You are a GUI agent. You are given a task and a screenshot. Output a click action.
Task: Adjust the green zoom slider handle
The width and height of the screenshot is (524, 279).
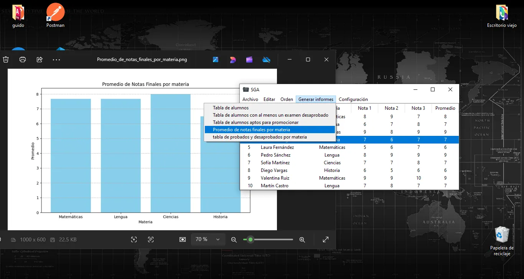click(x=250, y=239)
